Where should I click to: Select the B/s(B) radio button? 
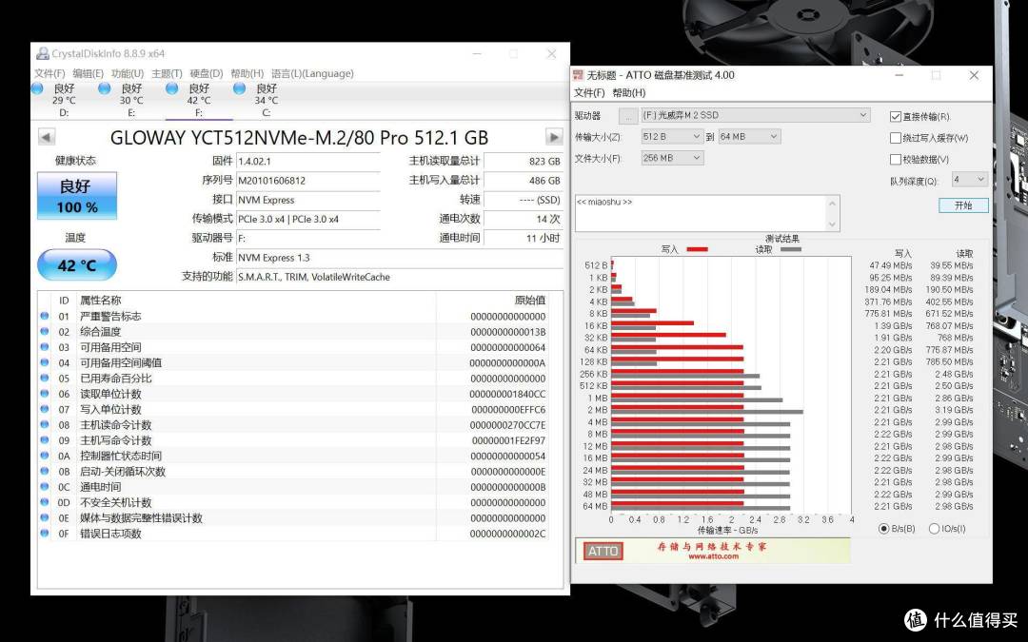[883, 529]
